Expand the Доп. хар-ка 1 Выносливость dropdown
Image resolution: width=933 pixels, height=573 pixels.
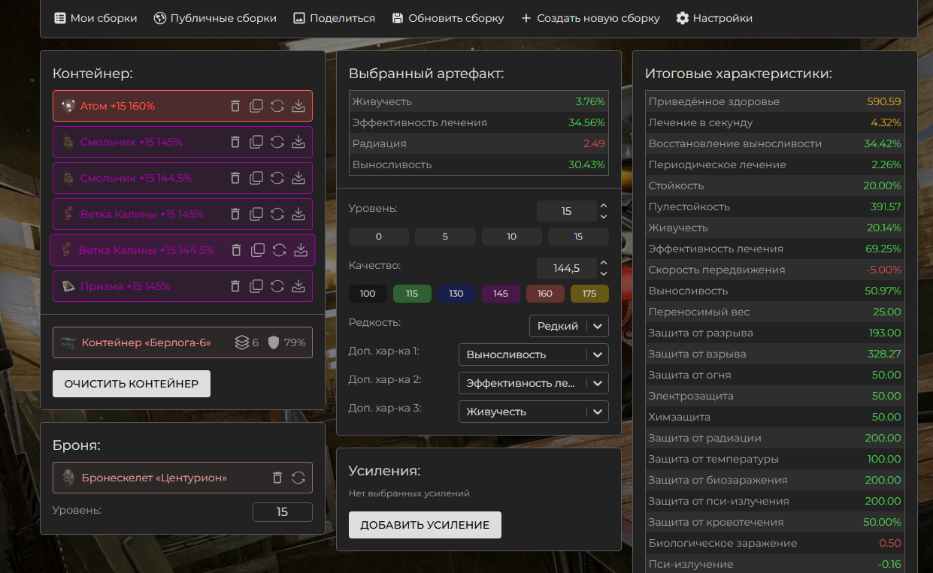[x=533, y=354]
